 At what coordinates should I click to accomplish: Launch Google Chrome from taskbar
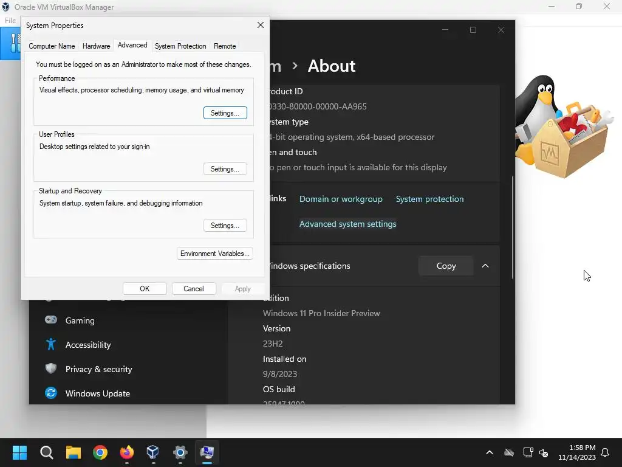100,452
